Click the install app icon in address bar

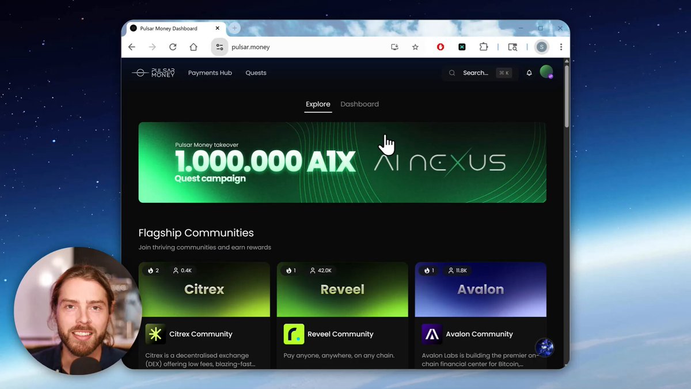click(394, 47)
